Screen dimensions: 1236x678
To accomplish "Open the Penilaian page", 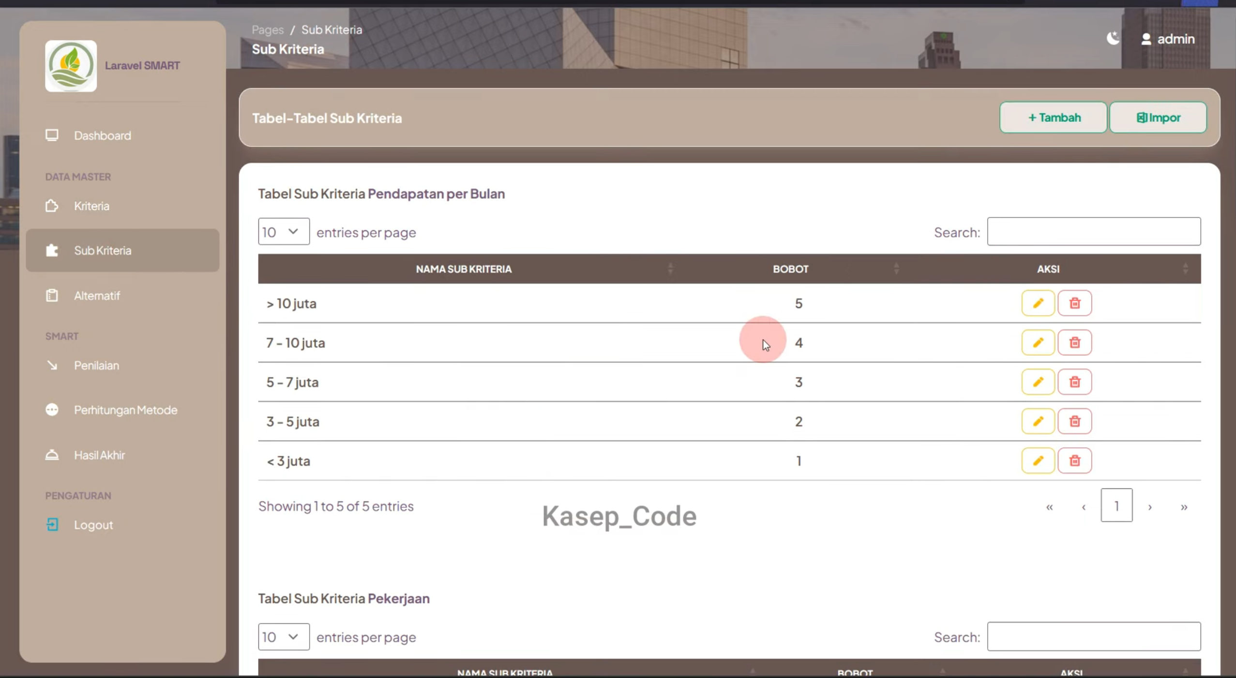I will click(122, 365).
